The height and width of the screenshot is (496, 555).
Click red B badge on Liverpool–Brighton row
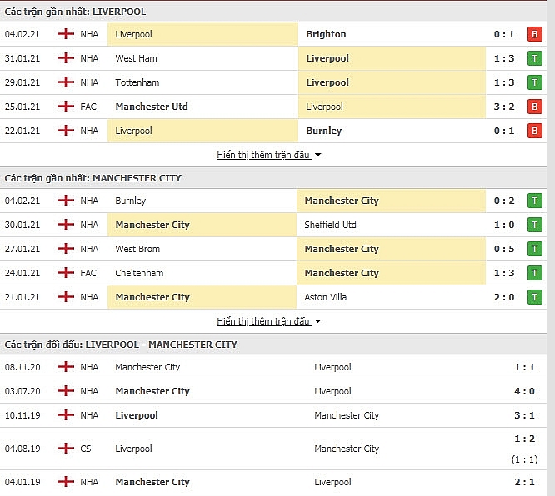click(x=534, y=34)
